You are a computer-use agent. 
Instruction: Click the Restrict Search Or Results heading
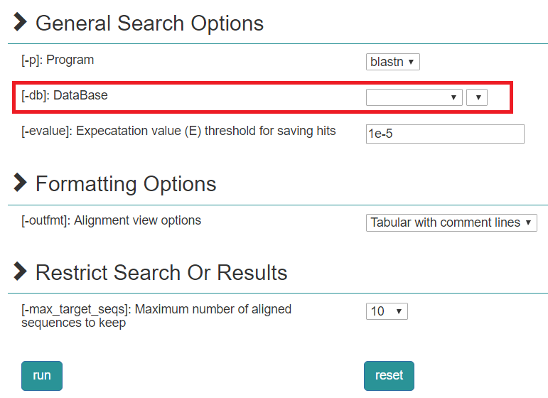point(161,272)
